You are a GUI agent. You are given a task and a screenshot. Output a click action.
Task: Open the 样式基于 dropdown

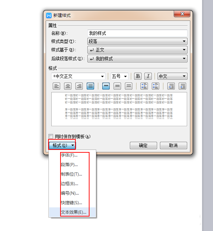tap(137, 50)
